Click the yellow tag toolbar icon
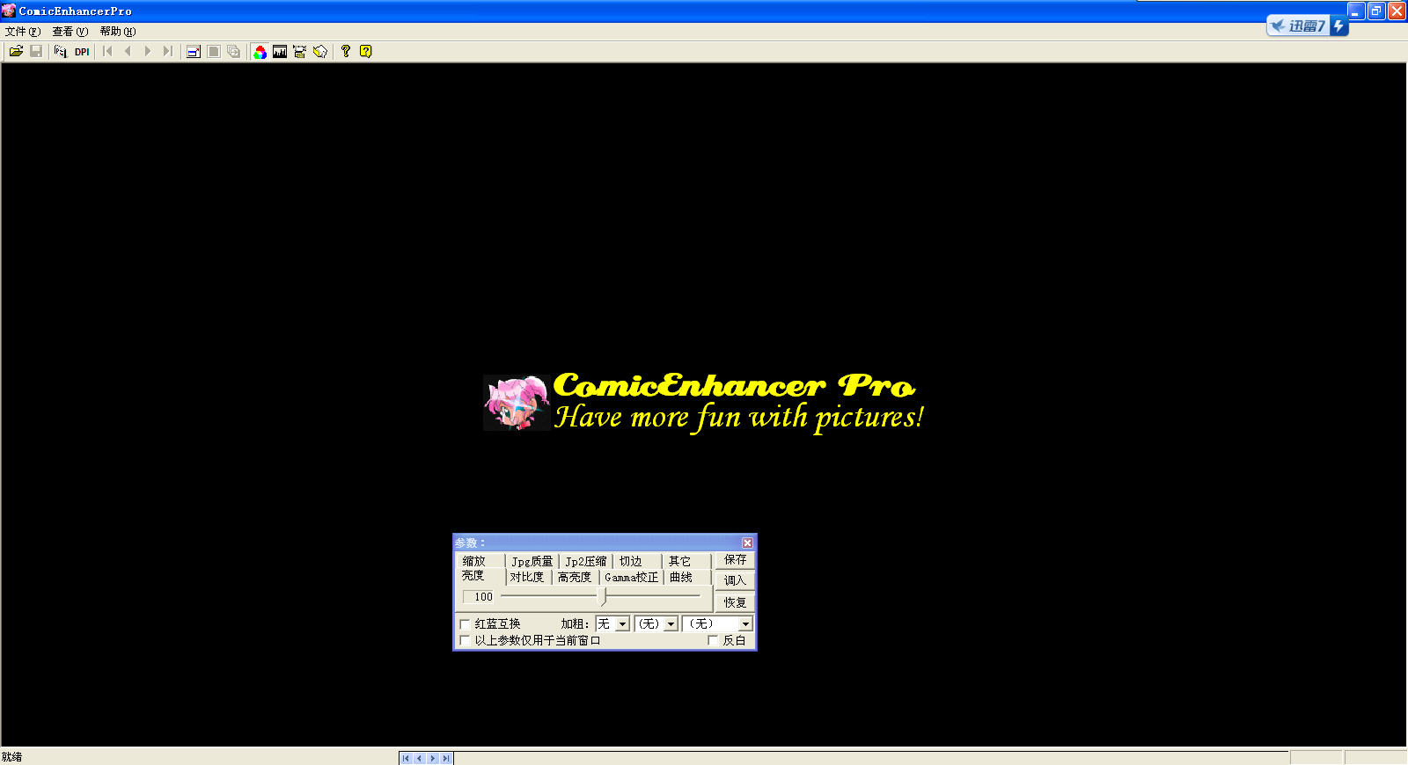The width and height of the screenshot is (1408, 765). coord(320,52)
